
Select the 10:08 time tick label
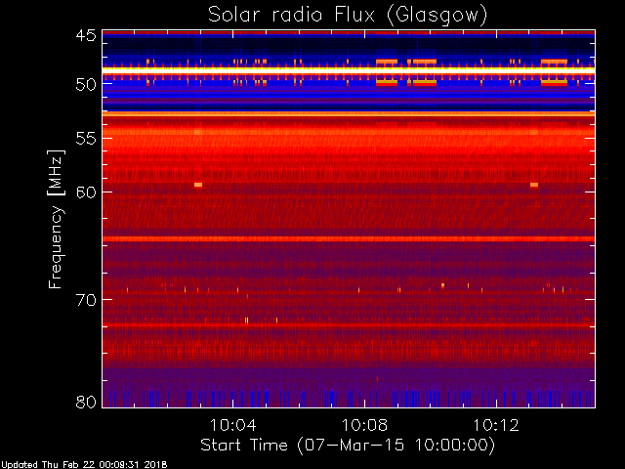point(364,425)
